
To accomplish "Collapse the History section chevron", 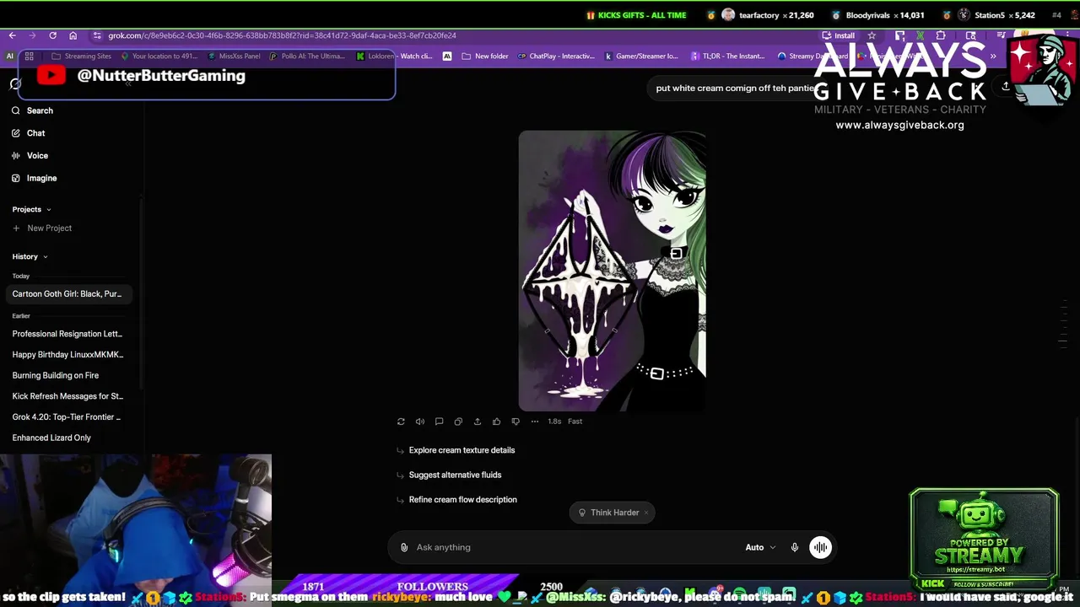I will (45, 256).
